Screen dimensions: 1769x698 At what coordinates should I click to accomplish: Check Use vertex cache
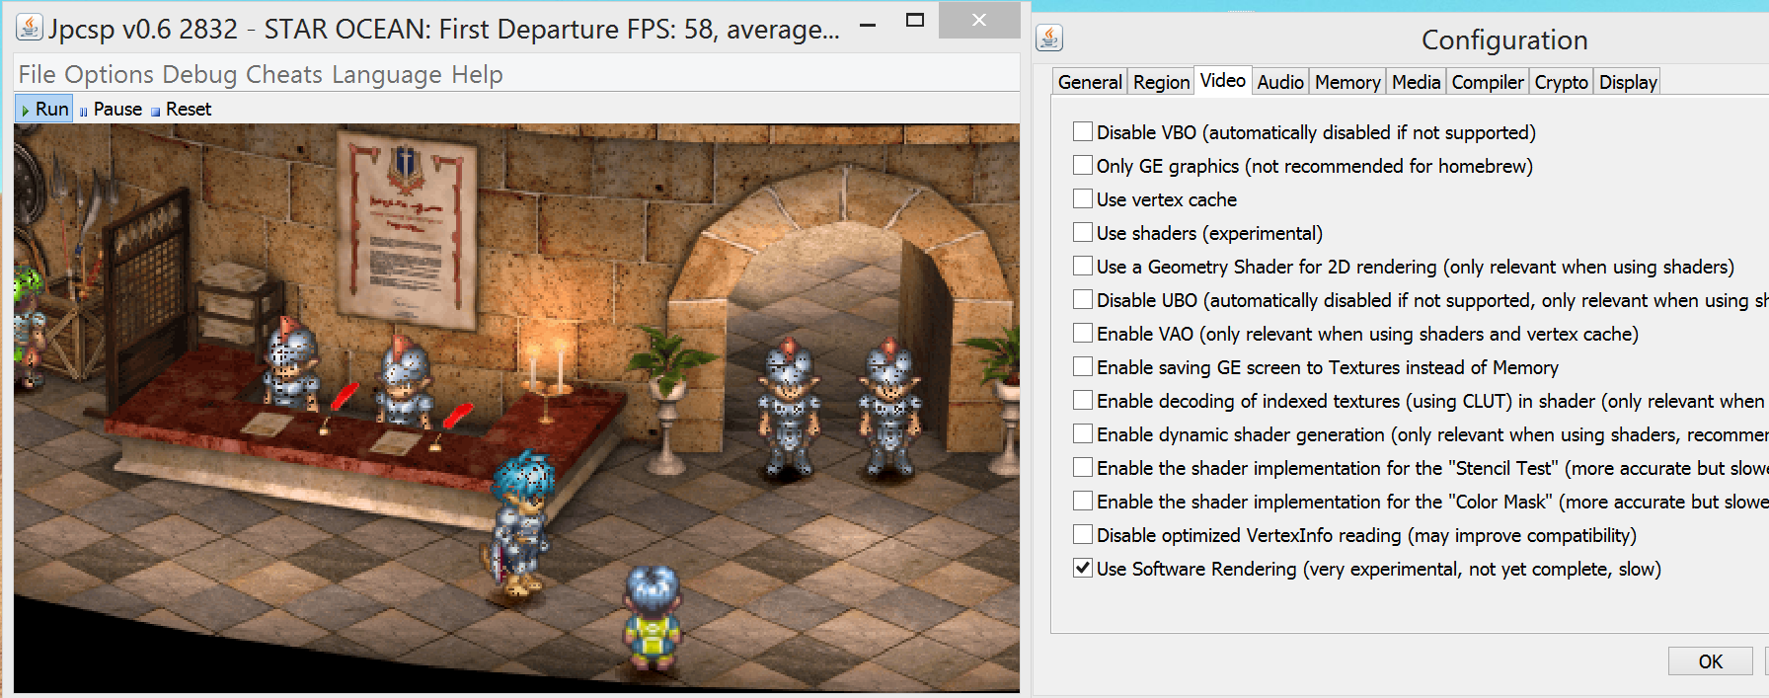click(1083, 198)
